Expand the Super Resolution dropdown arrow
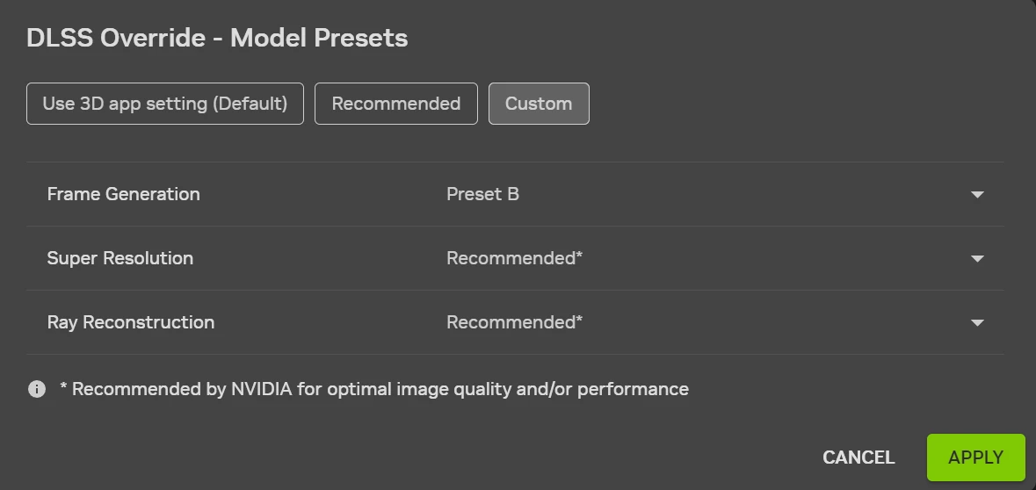This screenshot has width=1036, height=490. click(976, 258)
